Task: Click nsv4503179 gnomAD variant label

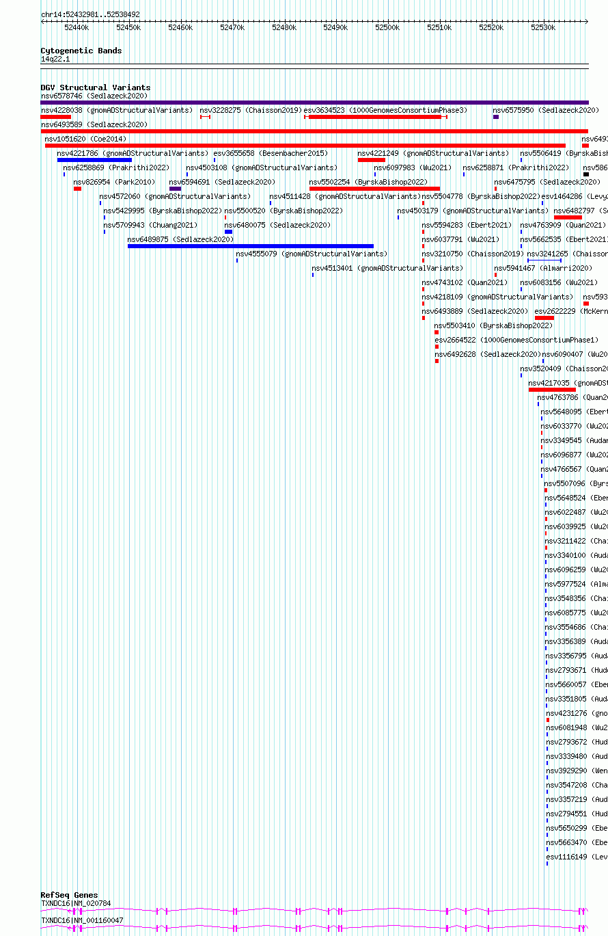Action: [473, 211]
